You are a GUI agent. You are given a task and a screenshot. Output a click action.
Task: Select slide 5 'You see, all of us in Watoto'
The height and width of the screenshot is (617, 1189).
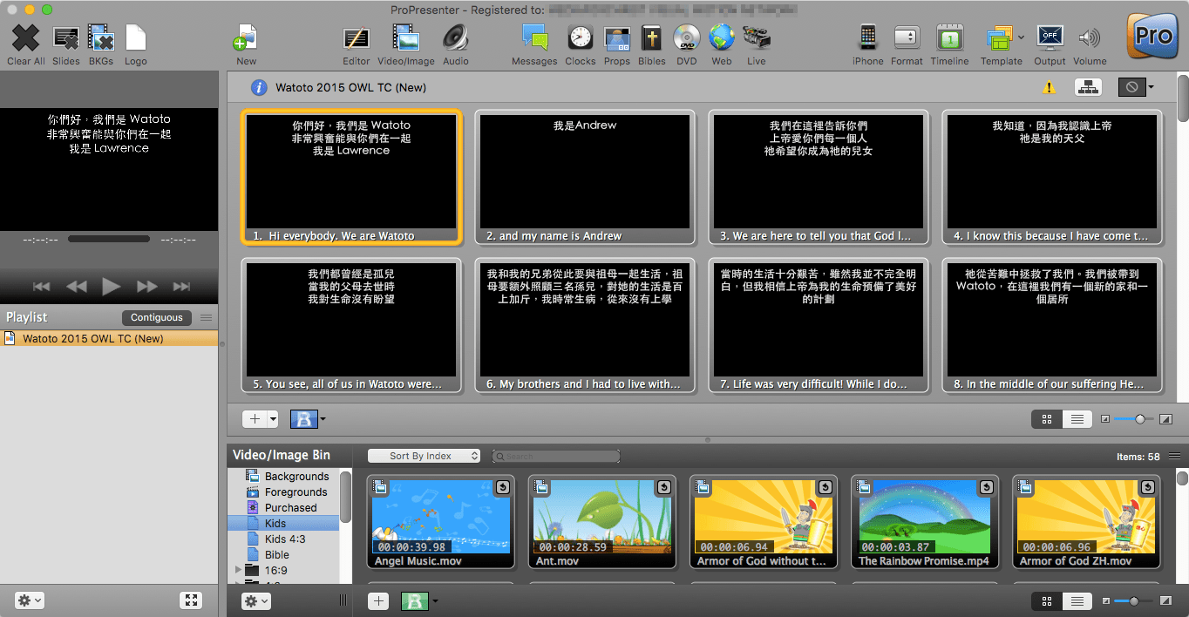pos(350,326)
